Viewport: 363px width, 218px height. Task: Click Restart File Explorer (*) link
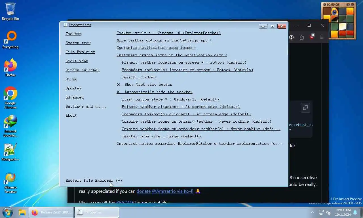click(x=94, y=181)
